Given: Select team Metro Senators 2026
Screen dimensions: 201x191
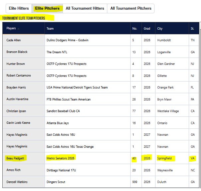Looking at the screenshot, I should coord(60,158).
